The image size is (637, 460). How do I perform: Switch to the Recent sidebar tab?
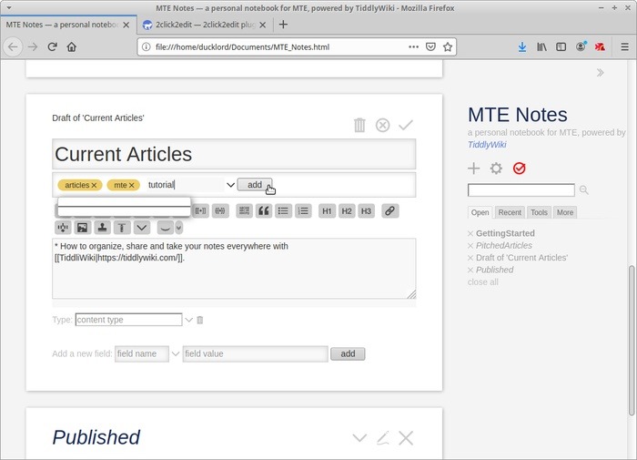(x=510, y=212)
